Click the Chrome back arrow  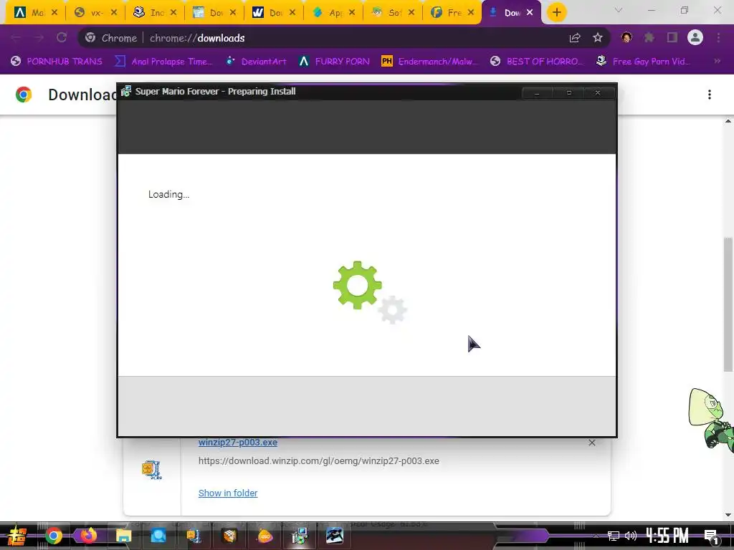point(16,37)
